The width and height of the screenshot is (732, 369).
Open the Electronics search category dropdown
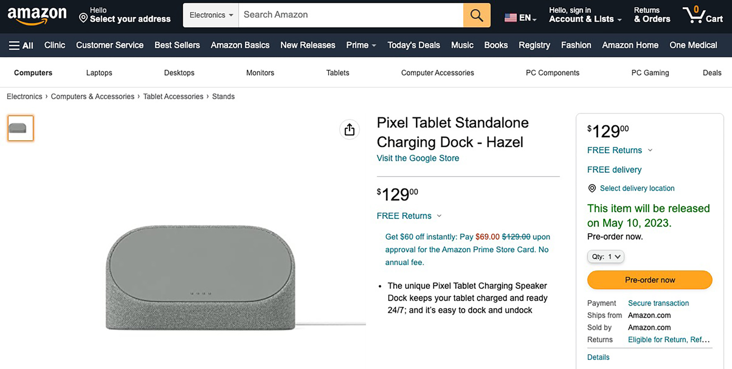click(210, 15)
